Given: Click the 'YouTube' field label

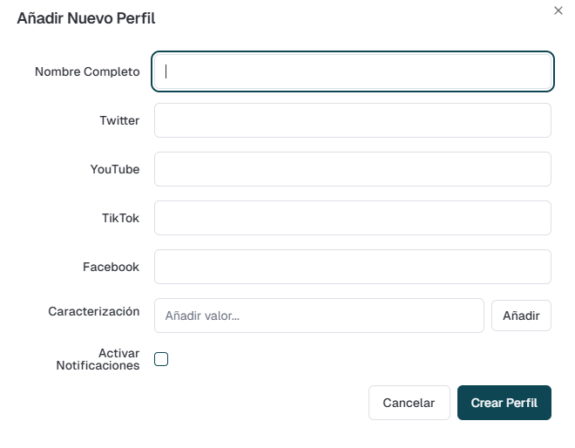Looking at the screenshot, I should tap(115, 169).
